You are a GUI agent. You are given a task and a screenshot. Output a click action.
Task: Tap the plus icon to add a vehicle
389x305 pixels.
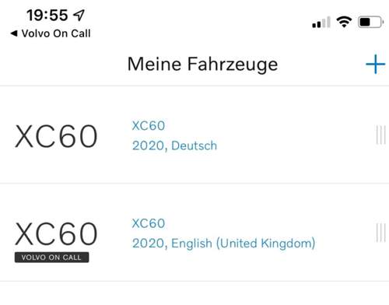375,64
